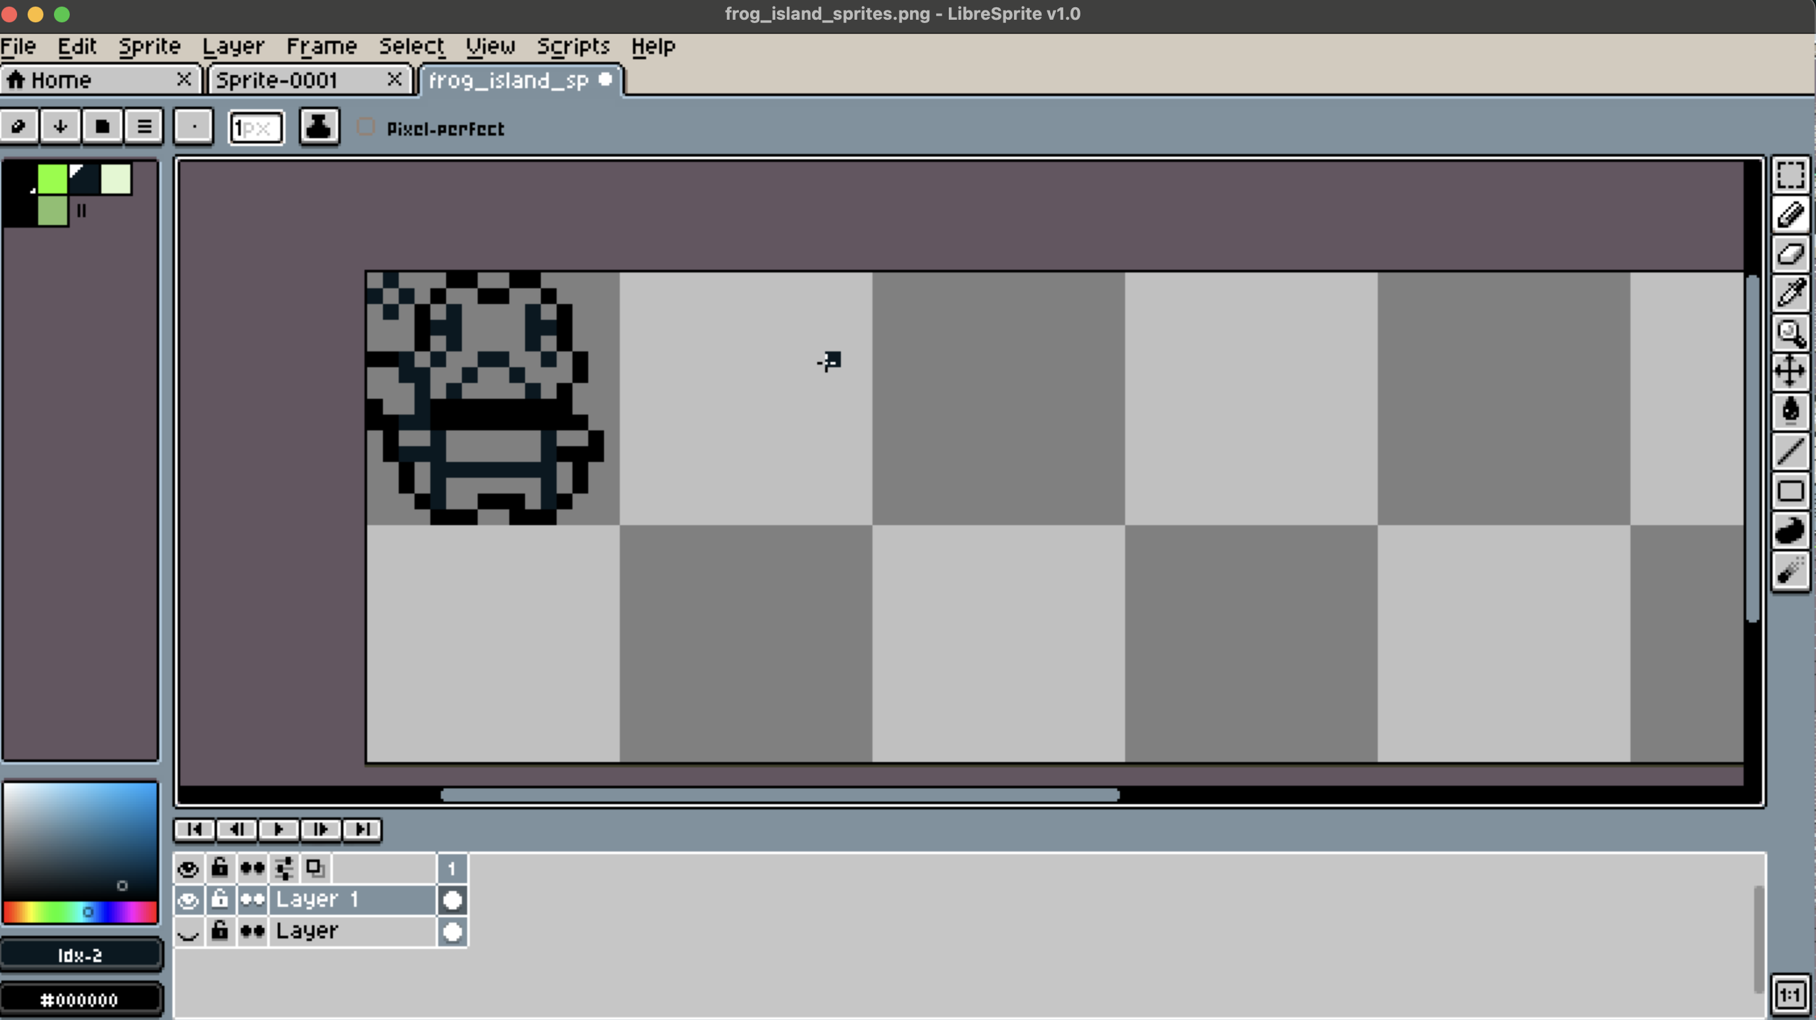Open the ink type selector
1816x1020 pixels.
pyautogui.click(x=318, y=127)
